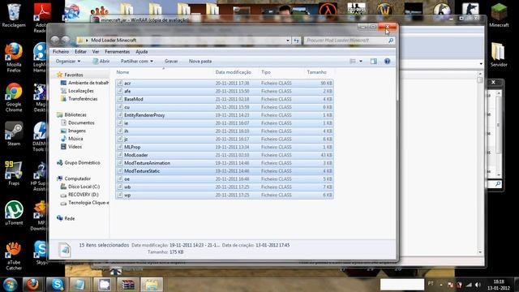Open the Servidor folder on the desktop

click(499, 54)
